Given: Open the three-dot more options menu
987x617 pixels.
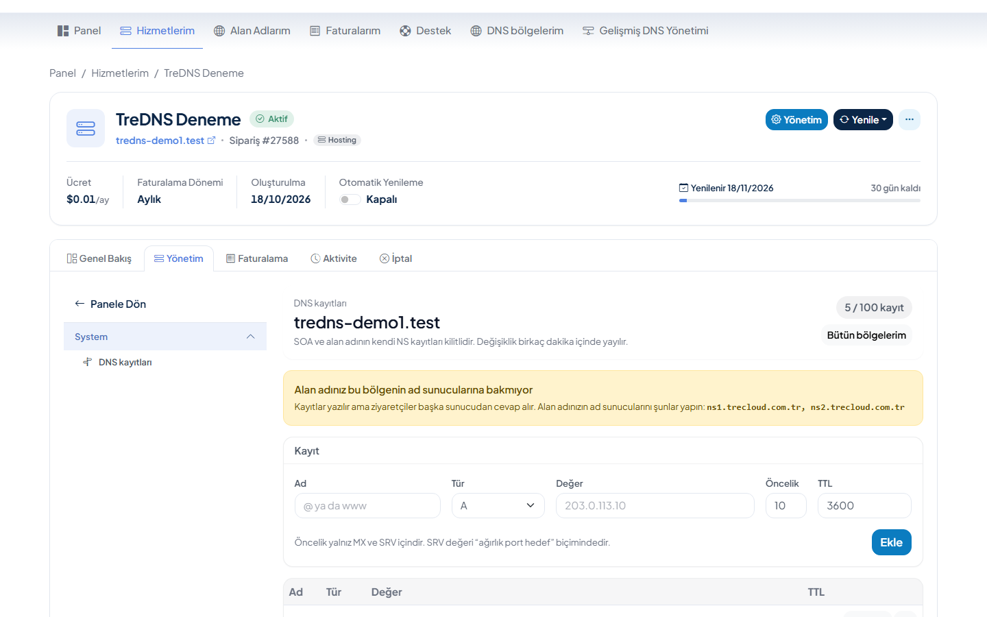Looking at the screenshot, I should point(910,119).
